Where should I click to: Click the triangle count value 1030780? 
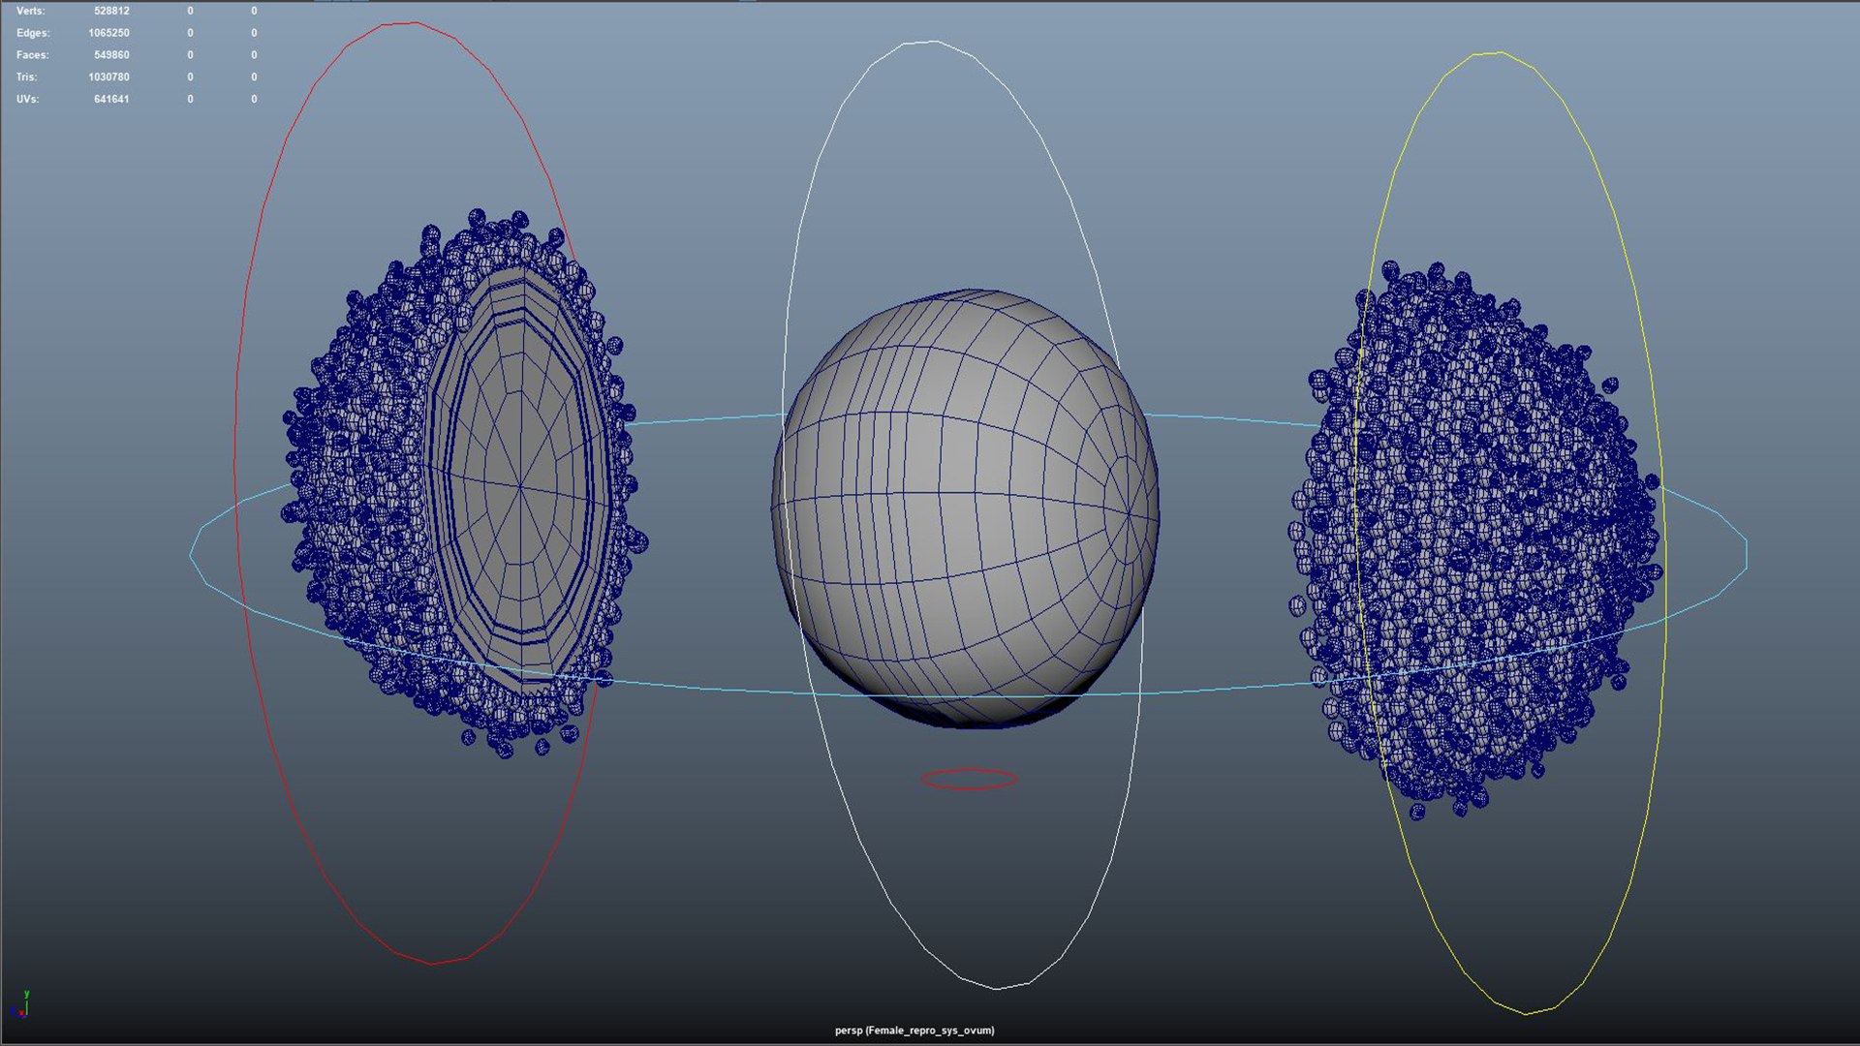(x=108, y=77)
